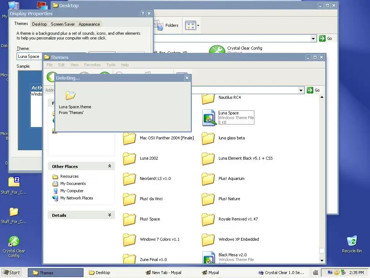Open the Zune Final v1.0 folder
Screen dimensions: 370x278
pos(145,259)
